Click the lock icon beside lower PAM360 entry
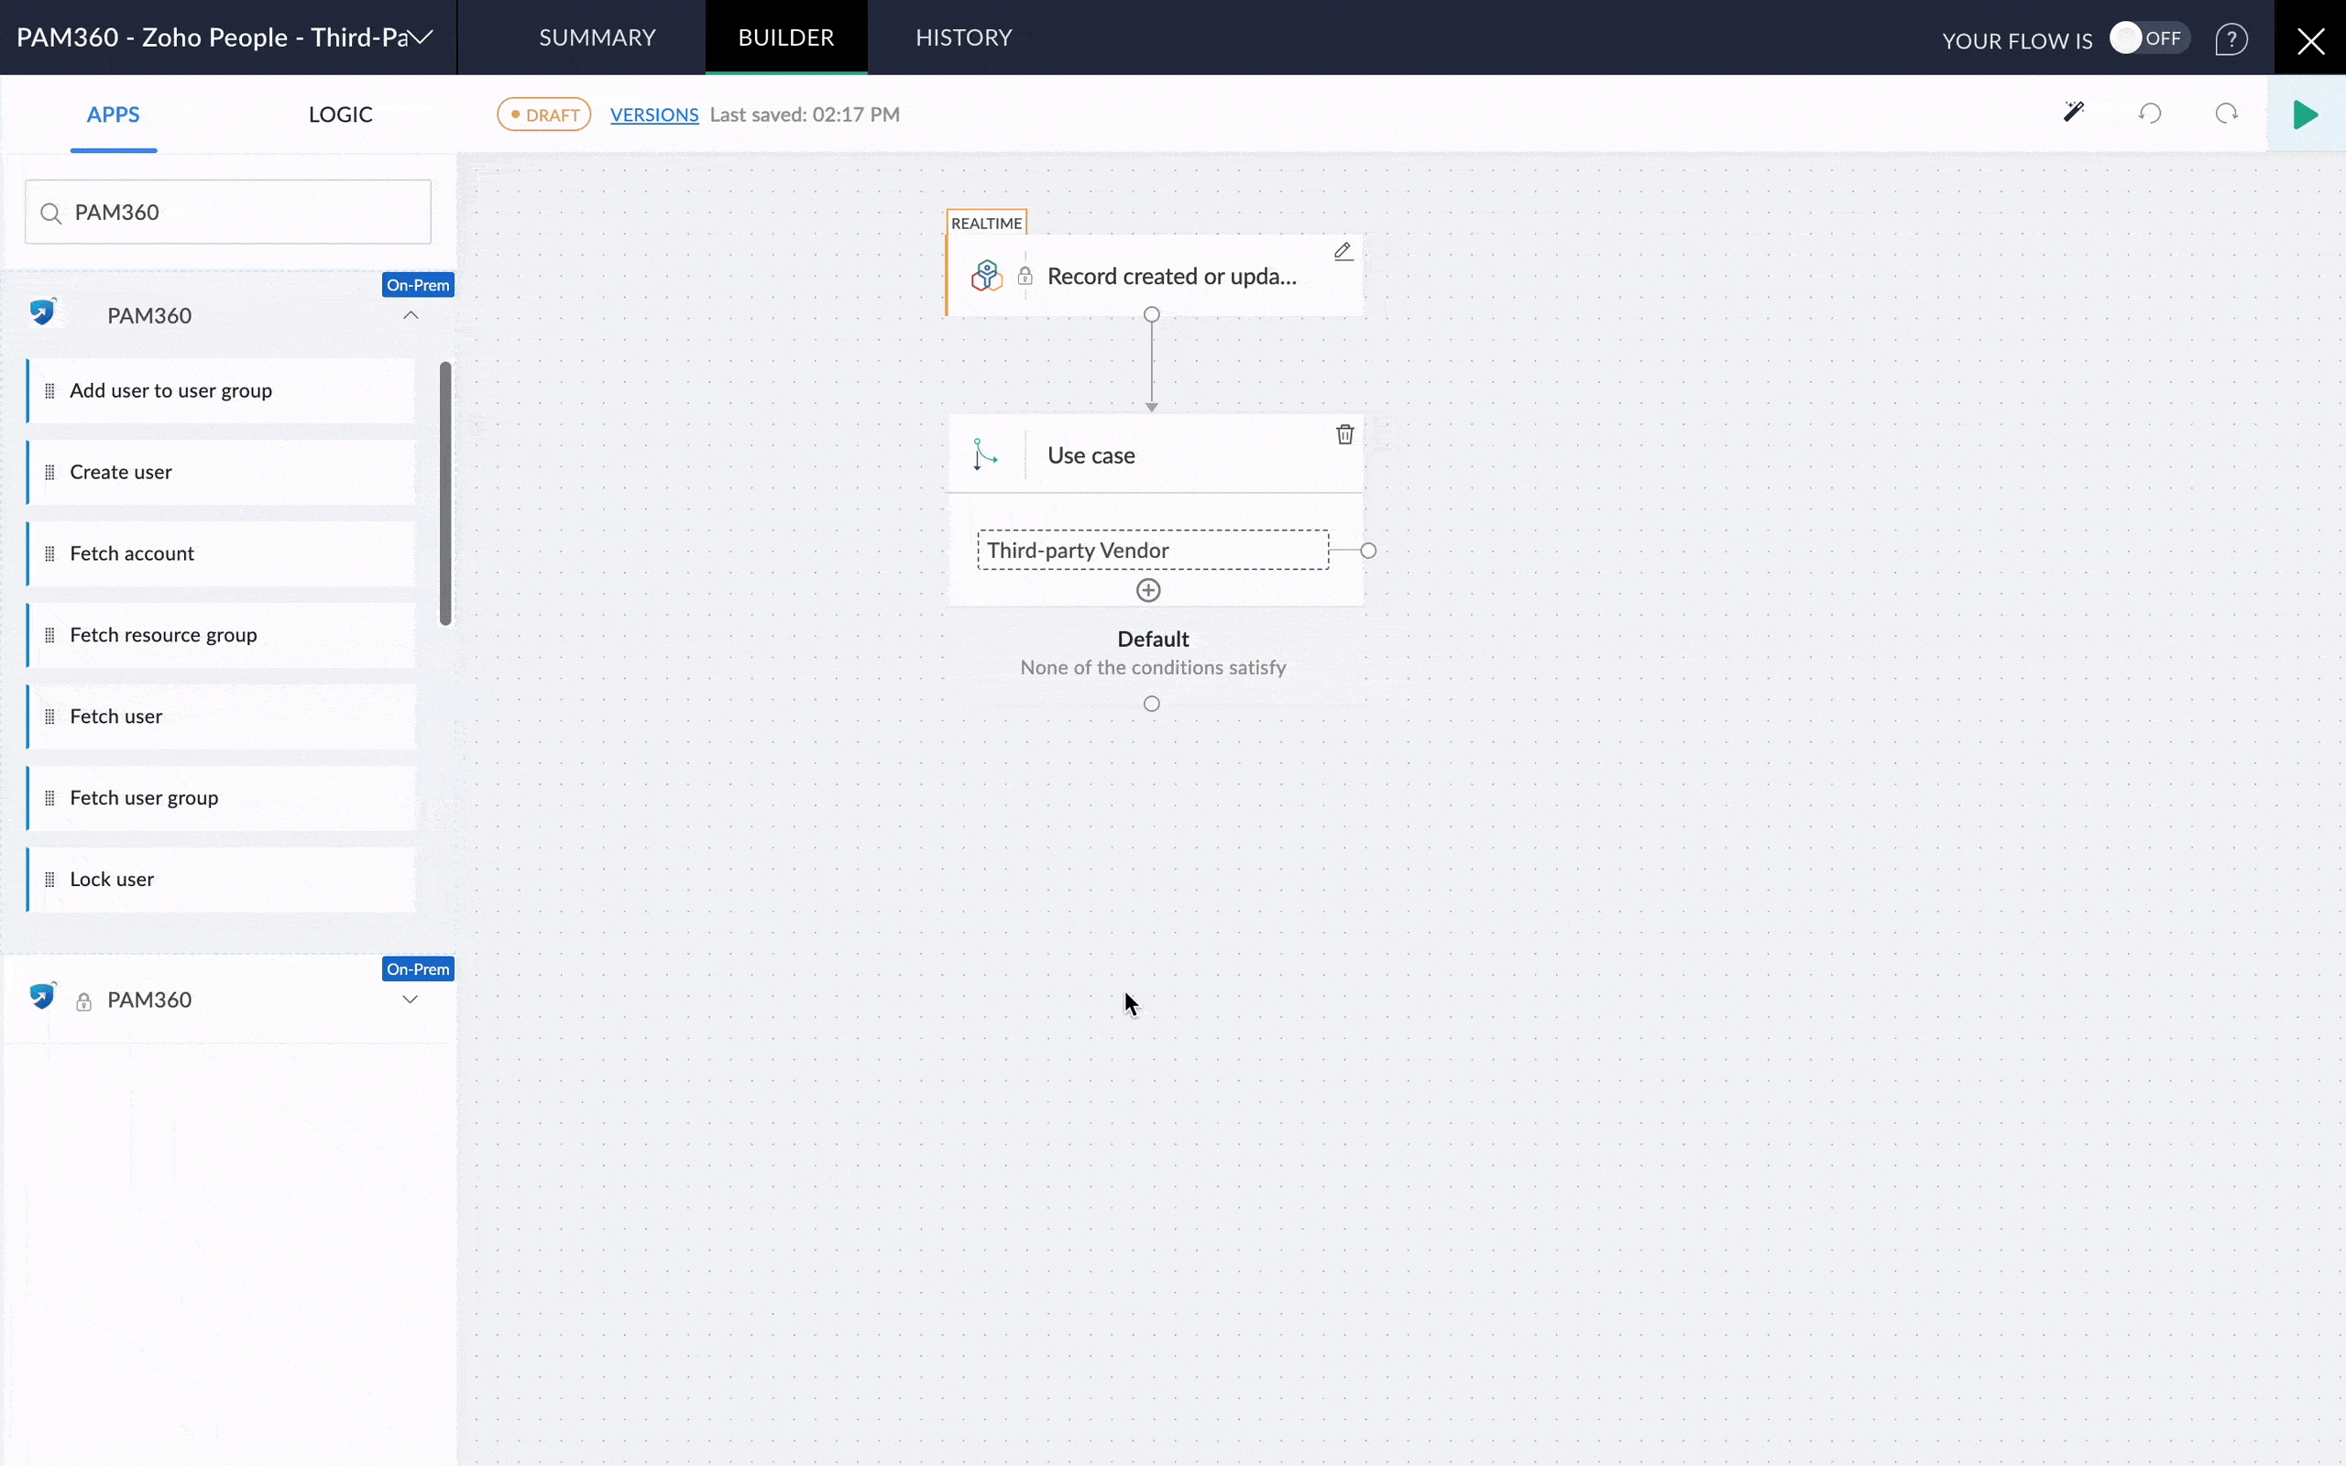2346x1466 pixels. [82, 1001]
